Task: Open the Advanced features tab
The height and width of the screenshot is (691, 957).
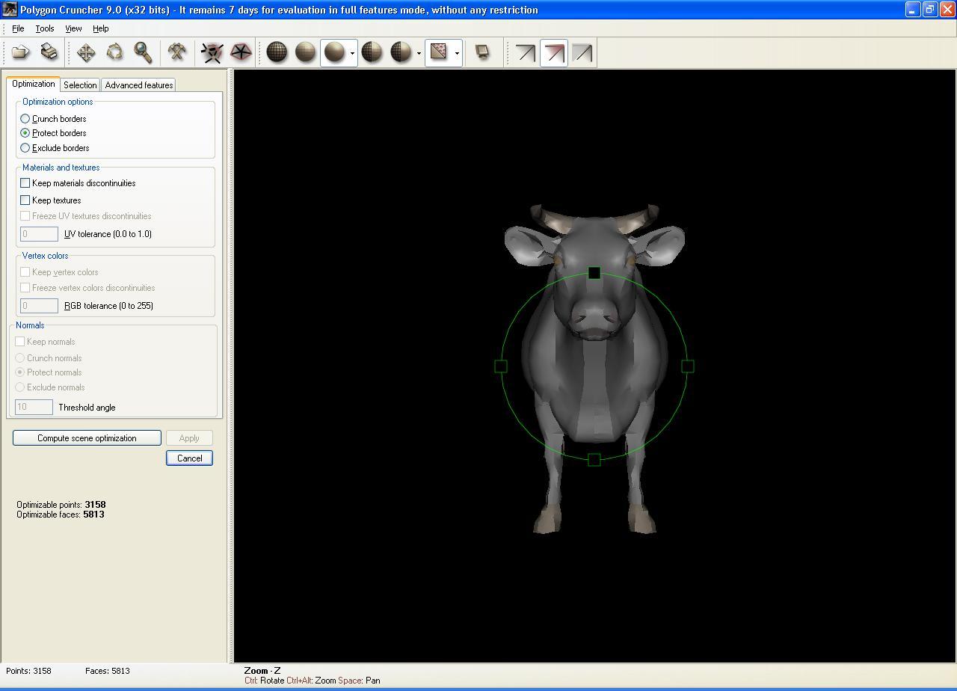Action: [x=139, y=85]
